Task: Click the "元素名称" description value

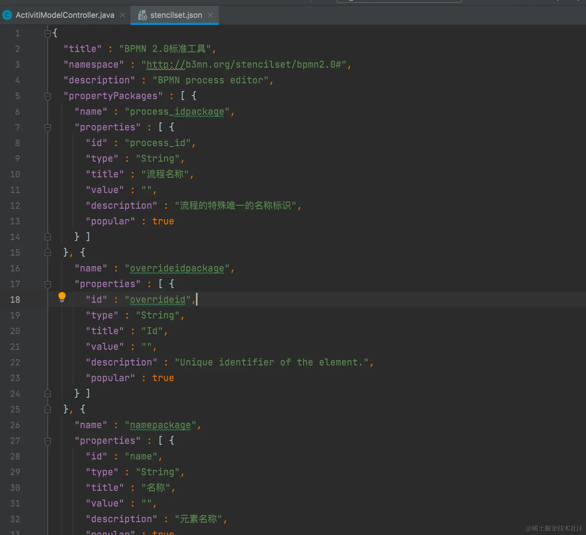Action: click(x=199, y=519)
